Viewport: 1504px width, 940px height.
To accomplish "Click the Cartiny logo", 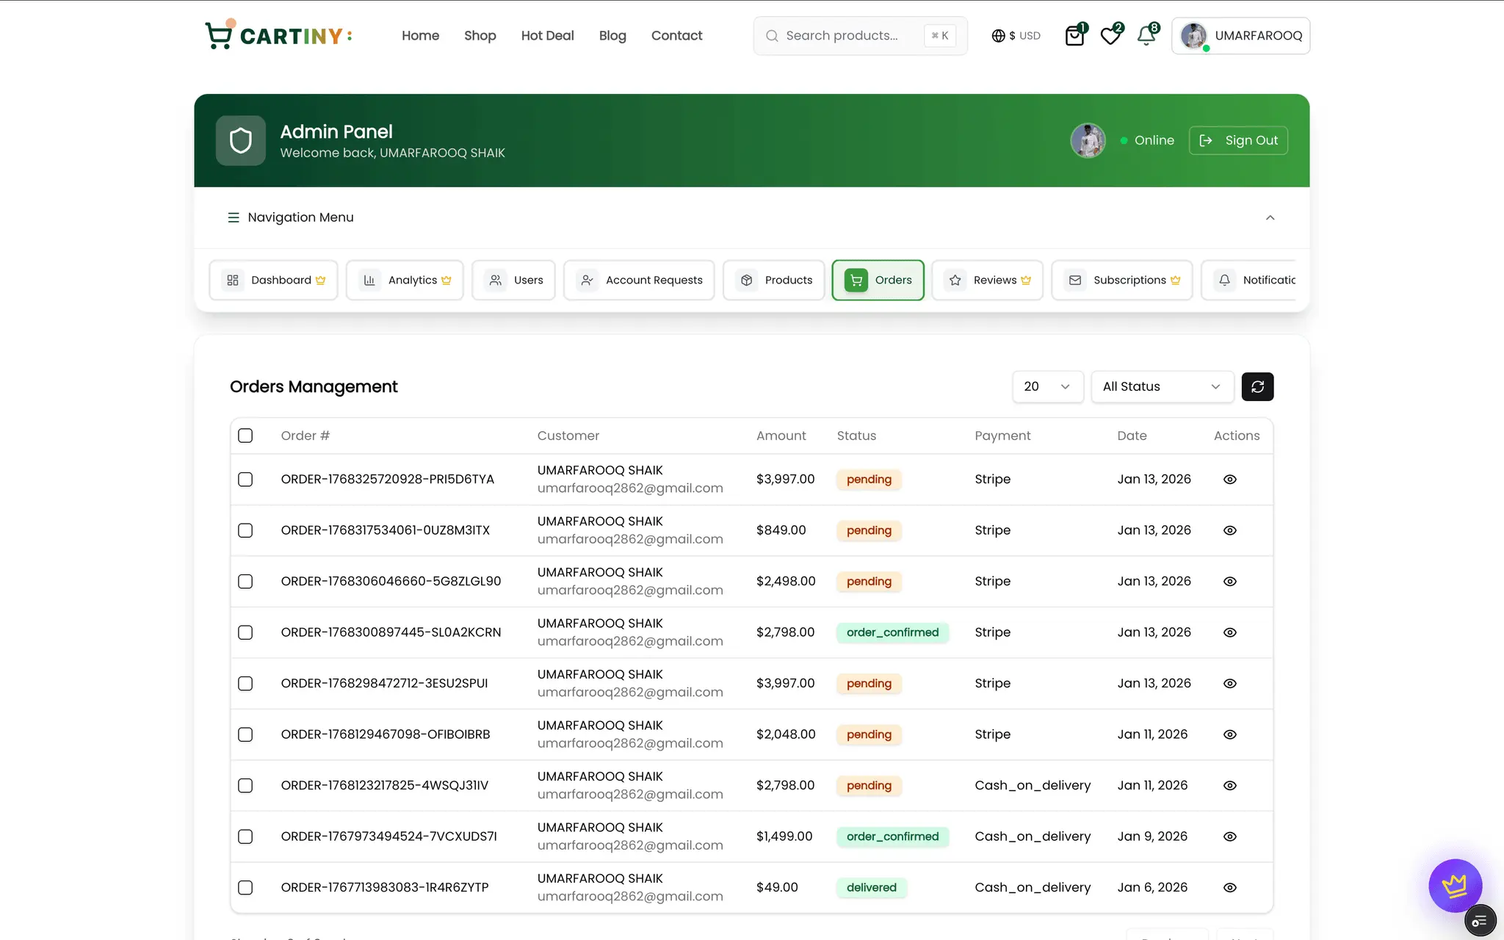I will (279, 35).
